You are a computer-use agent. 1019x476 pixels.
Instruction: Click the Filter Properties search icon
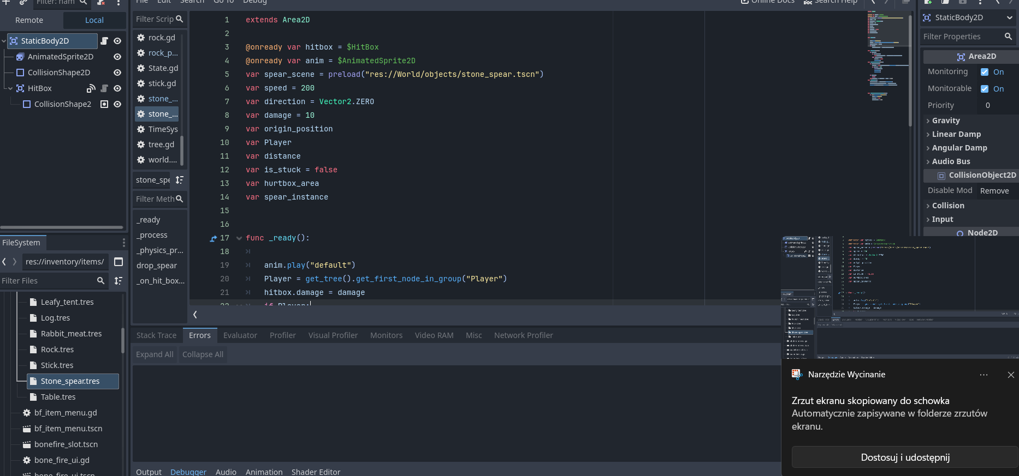pos(1008,37)
